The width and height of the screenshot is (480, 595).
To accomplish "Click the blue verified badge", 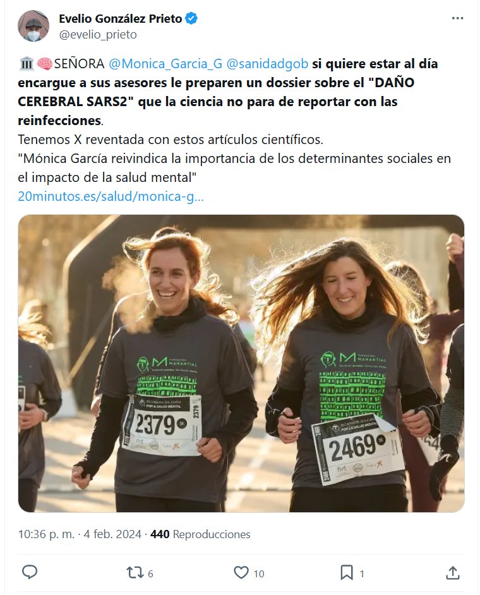I will click(x=191, y=18).
